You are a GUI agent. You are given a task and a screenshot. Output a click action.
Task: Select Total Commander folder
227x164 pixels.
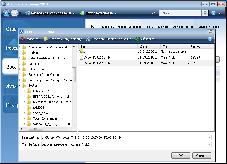click(42, 118)
